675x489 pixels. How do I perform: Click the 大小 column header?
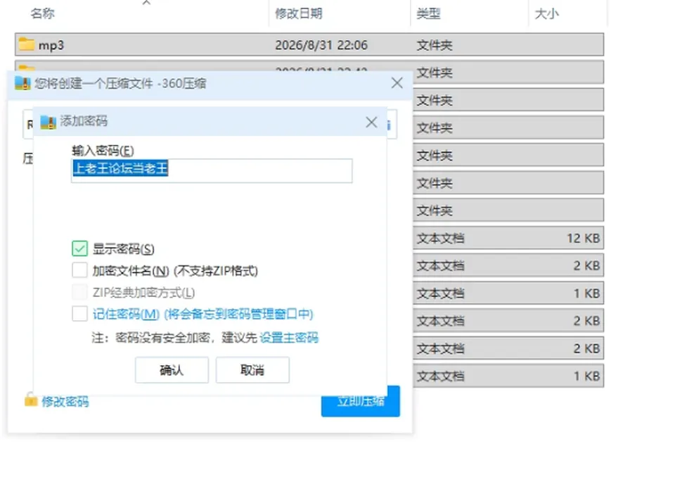(547, 14)
